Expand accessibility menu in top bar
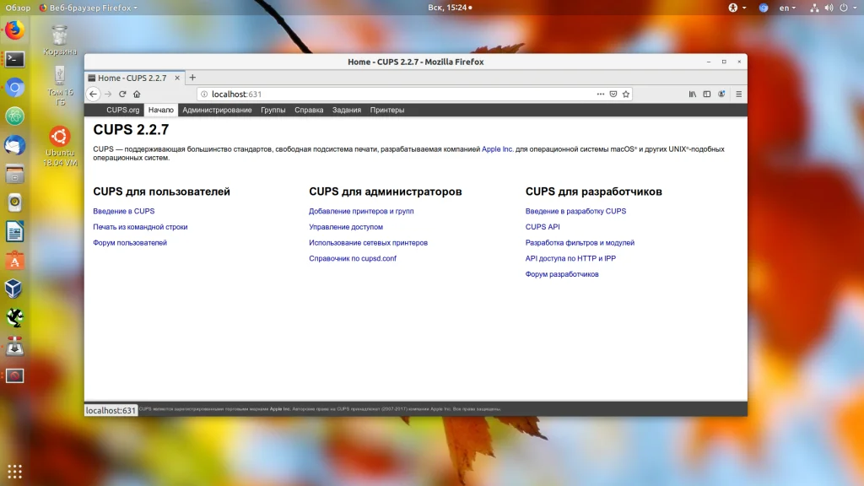The image size is (864, 486). (737, 8)
